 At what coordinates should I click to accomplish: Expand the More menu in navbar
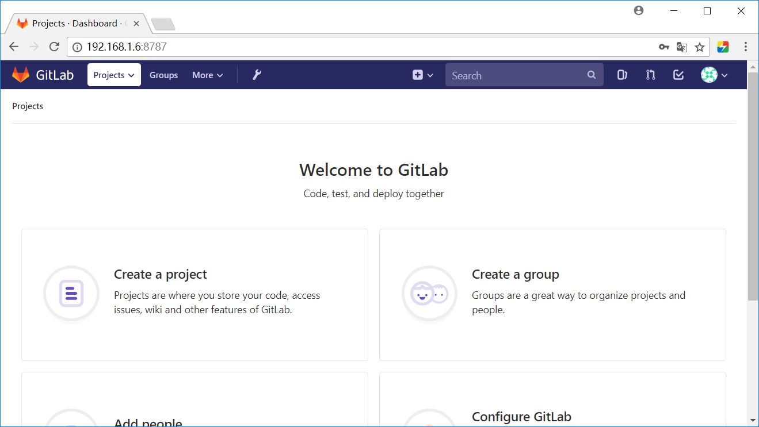click(x=208, y=75)
